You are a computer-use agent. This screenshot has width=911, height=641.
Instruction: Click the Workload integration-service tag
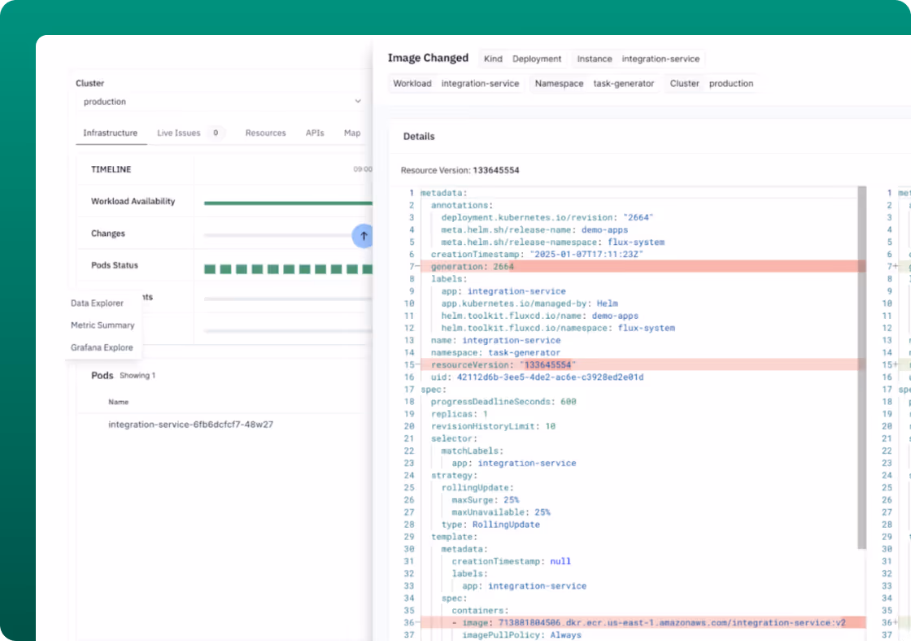click(x=456, y=84)
